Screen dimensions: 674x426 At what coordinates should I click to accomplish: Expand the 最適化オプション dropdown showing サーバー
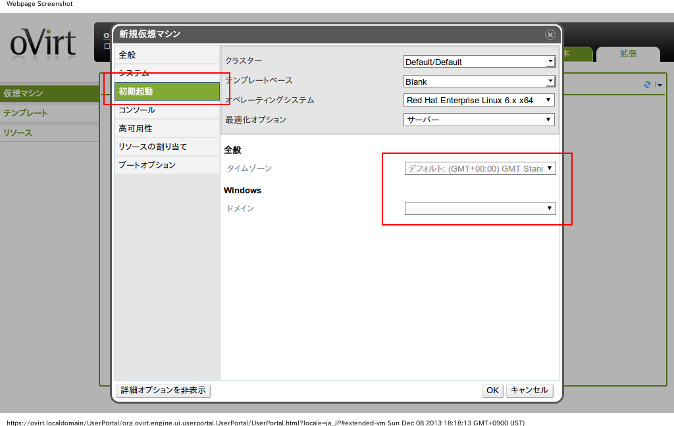[x=479, y=120]
